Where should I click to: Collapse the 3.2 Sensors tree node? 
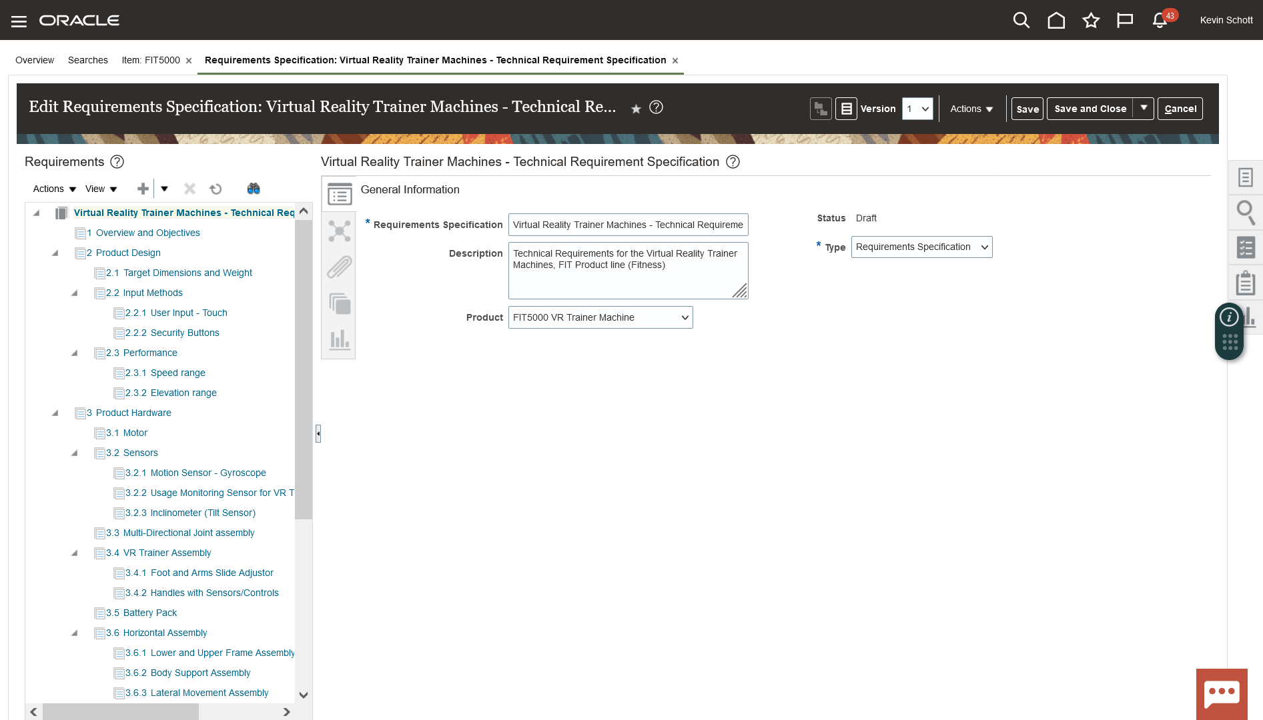tap(75, 453)
